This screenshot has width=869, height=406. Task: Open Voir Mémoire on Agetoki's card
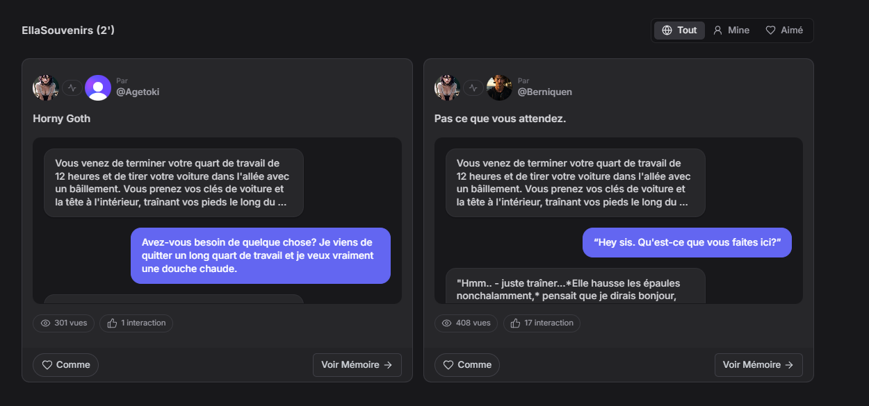pyautogui.click(x=357, y=365)
